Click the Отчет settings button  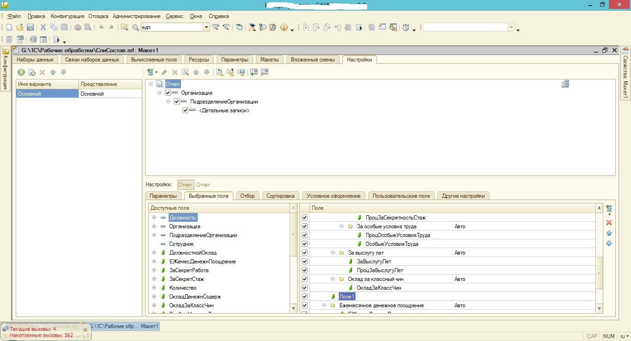point(186,185)
